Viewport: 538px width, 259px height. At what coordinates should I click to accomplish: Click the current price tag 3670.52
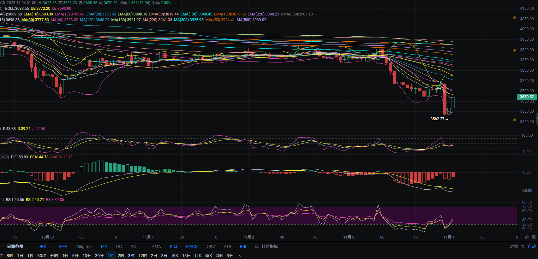pos(527,97)
